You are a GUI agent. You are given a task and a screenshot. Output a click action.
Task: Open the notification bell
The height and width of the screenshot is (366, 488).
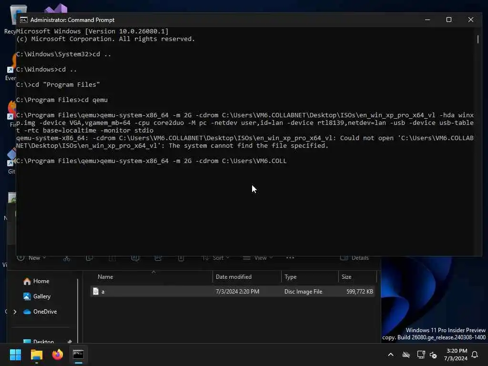pos(475,355)
